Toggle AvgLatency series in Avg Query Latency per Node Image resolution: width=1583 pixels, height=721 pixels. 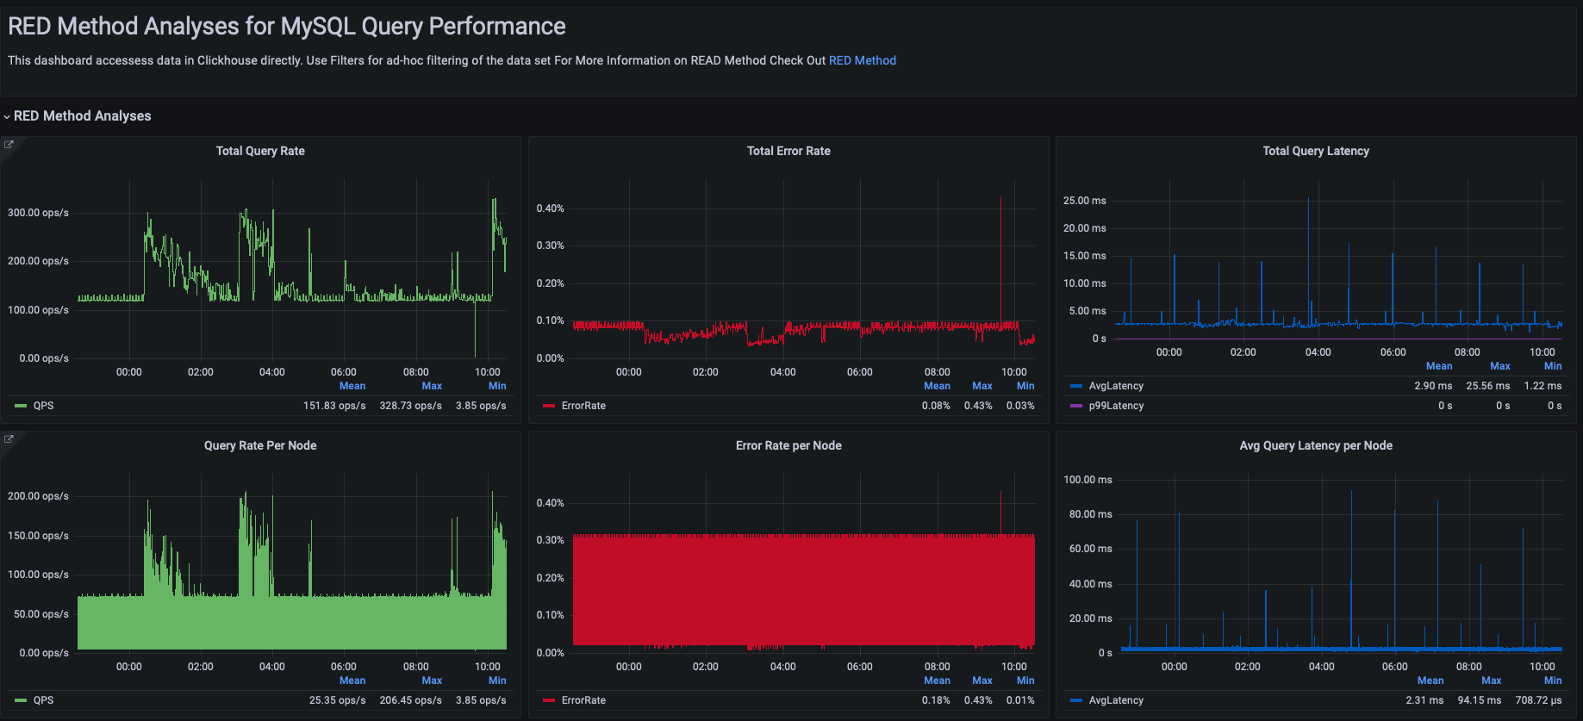(1116, 700)
